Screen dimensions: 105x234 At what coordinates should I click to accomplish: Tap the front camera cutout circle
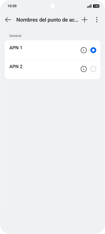tap(52, 6)
